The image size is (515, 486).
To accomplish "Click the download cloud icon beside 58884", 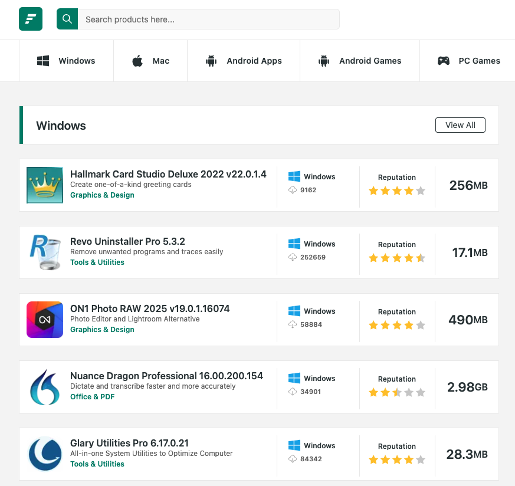I will pos(293,324).
